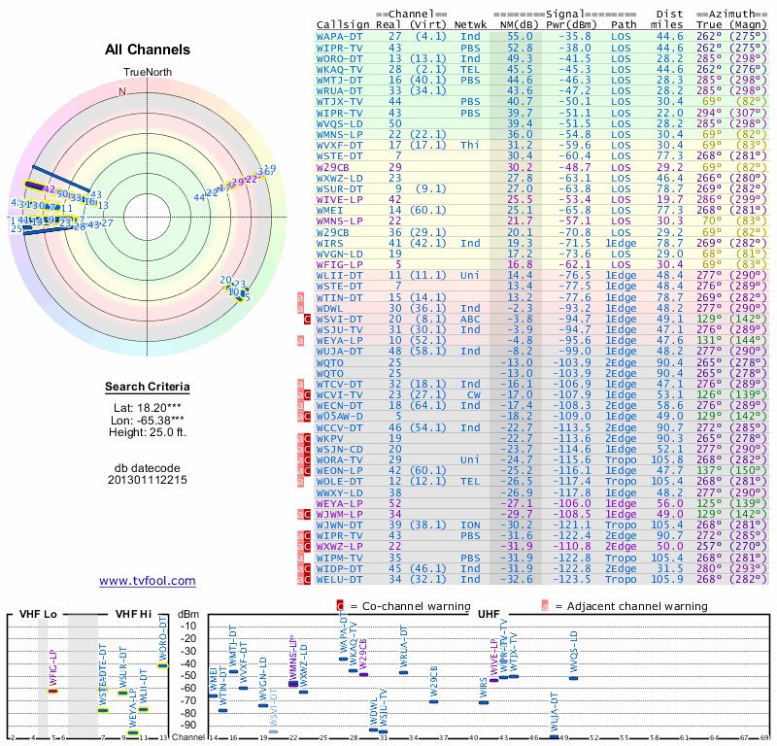Click the WECN-DT callsign

pyautogui.click(x=339, y=405)
